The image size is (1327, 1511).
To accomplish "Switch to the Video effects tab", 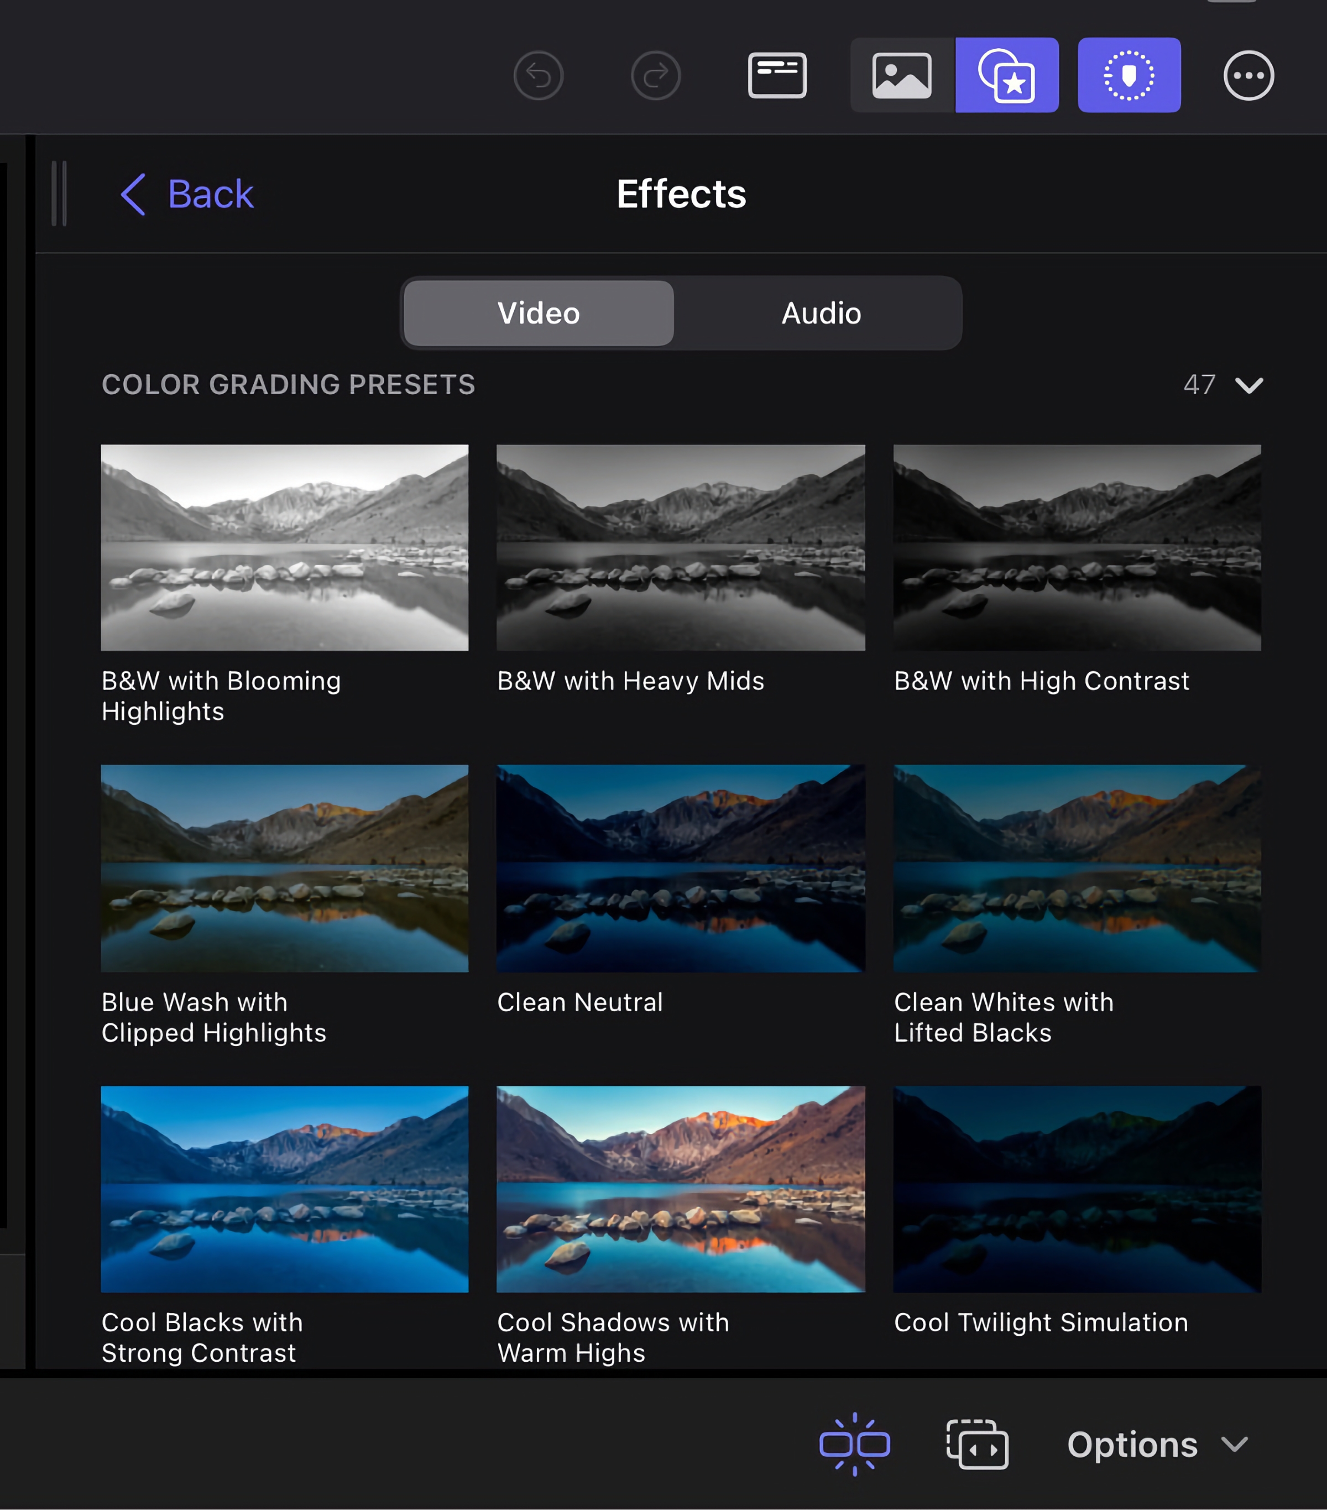I will tap(537, 313).
